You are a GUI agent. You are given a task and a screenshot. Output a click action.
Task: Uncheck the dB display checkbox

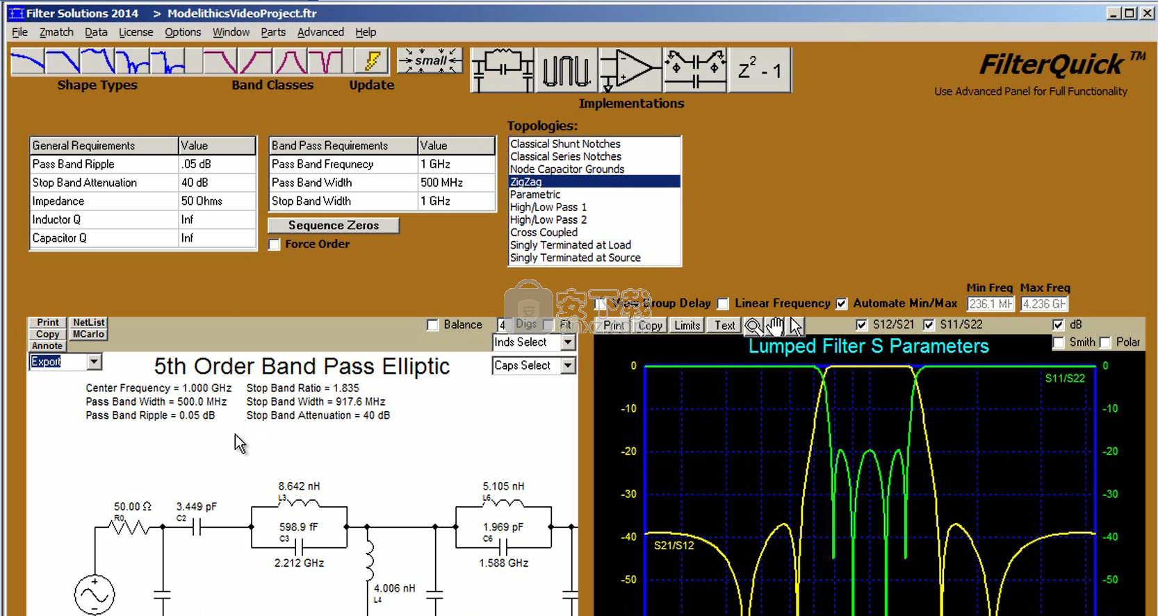click(x=1058, y=324)
